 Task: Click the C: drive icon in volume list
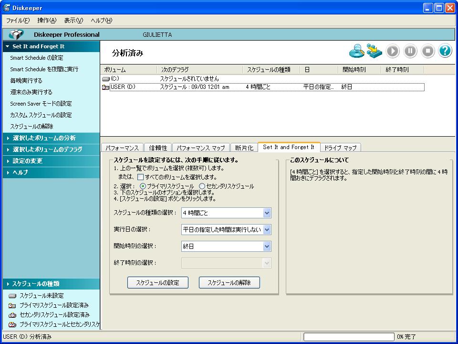coord(106,79)
